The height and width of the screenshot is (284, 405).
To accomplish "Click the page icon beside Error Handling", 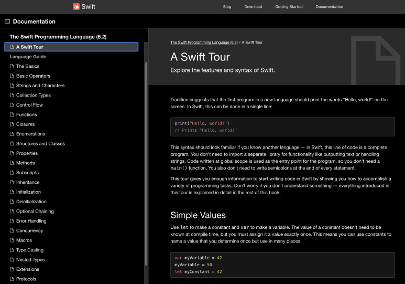I will coord(12,221).
